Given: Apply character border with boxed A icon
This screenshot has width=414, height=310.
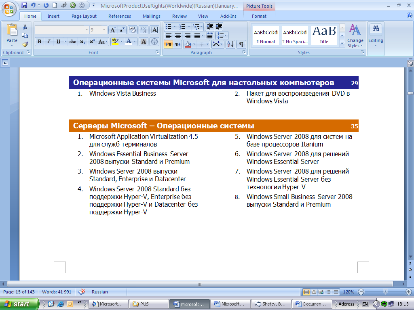Looking at the screenshot, I should point(154,30).
